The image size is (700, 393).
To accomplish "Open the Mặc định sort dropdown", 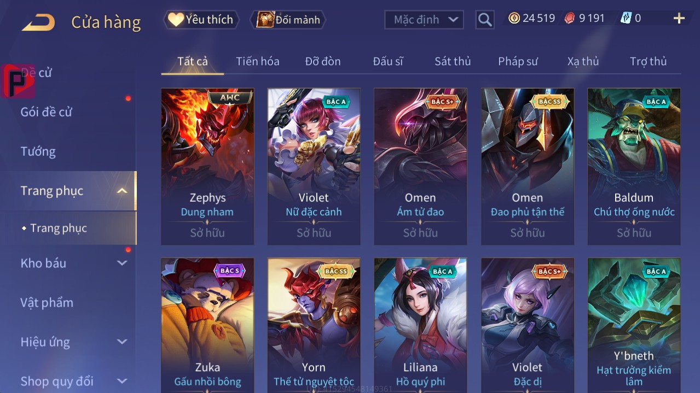I will coord(424,20).
